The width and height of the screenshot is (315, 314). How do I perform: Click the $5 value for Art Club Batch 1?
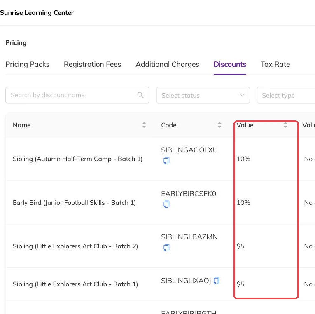click(x=240, y=284)
